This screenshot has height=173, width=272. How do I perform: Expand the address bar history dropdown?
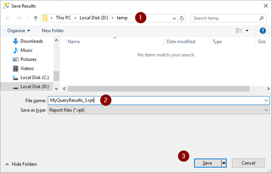click(174, 18)
